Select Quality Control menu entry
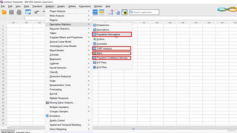237x133 pixels. tap(69, 120)
